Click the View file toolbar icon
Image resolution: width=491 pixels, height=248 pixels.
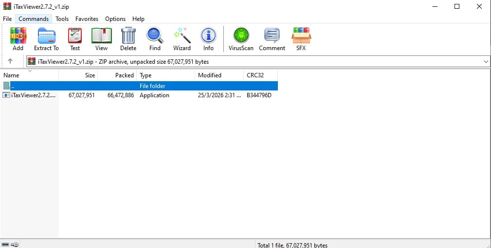pos(101,35)
